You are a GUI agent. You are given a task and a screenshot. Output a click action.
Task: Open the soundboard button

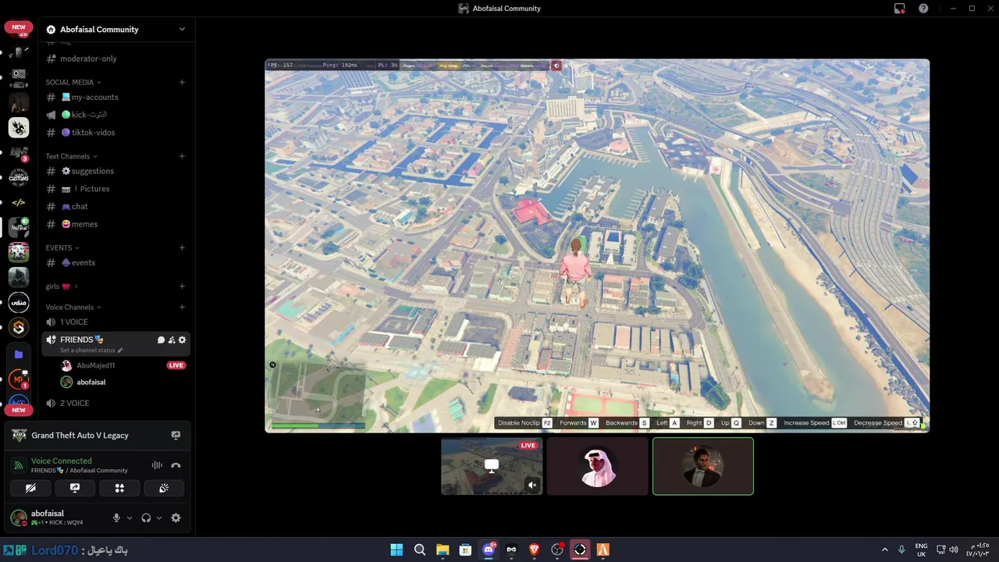coord(164,488)
